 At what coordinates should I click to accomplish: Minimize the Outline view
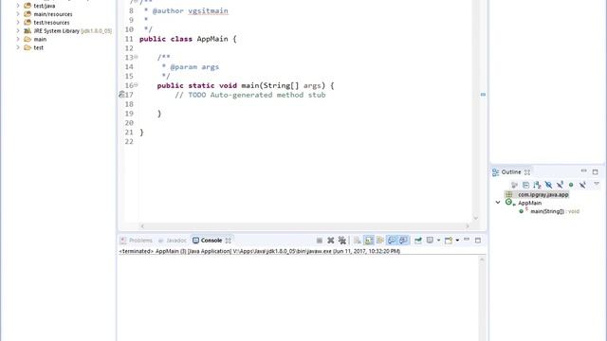[x=584, y=171]
